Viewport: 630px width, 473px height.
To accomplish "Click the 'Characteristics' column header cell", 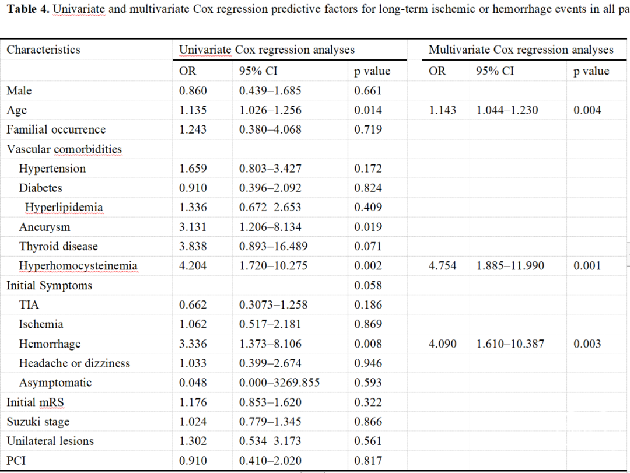I will pyautogui.click(x=43, y=50).
